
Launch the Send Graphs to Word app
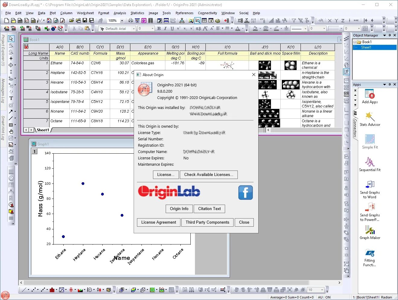[x=370, y=189]
